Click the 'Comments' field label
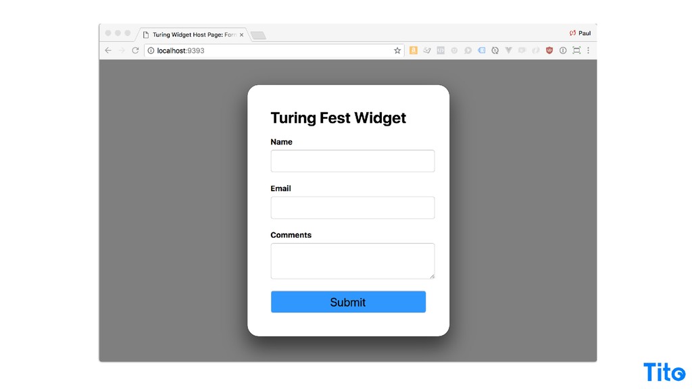 click(291, 235)
